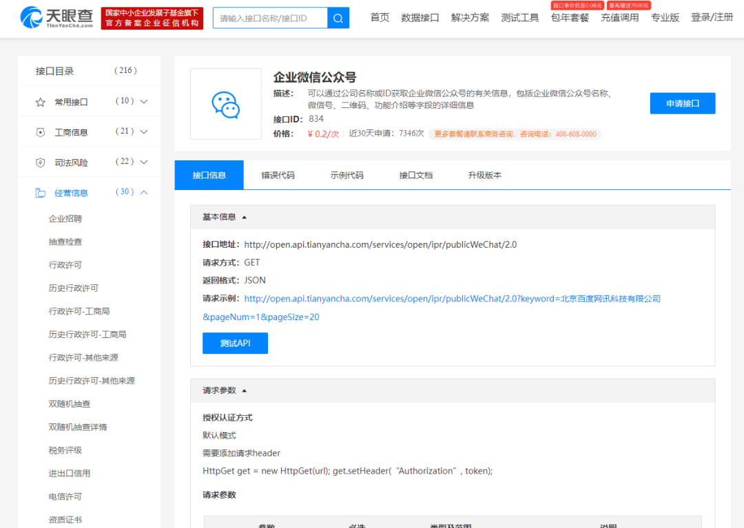Viewport: 744px width, 528px height.
Task: Click the 申请接口 button
Action: 682,103
